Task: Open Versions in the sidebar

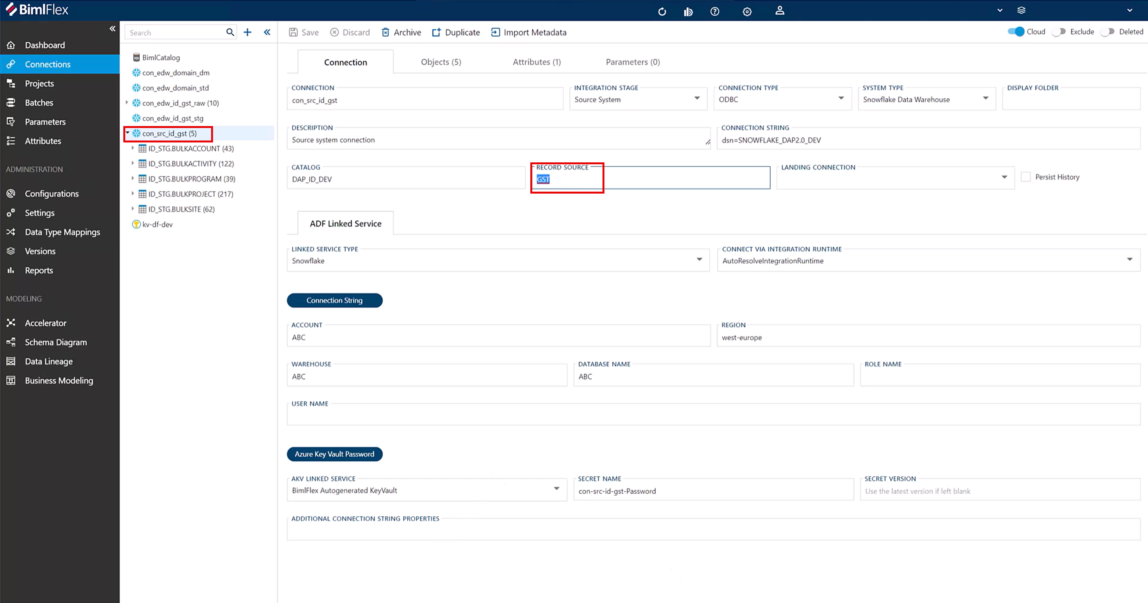Action: point(60,251)
